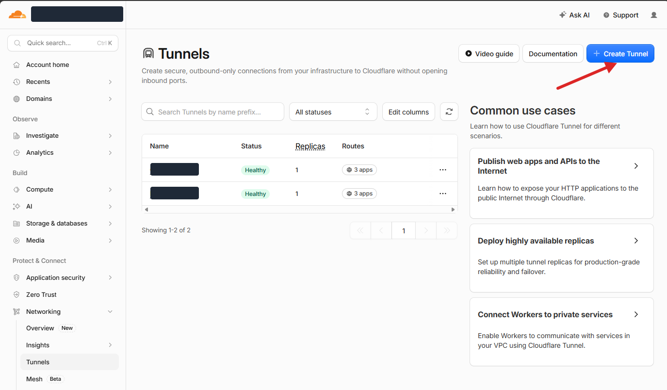Screen dimensions: 667x390
Task: Click the refresh tunnels icon
Action: click(449, 112)
